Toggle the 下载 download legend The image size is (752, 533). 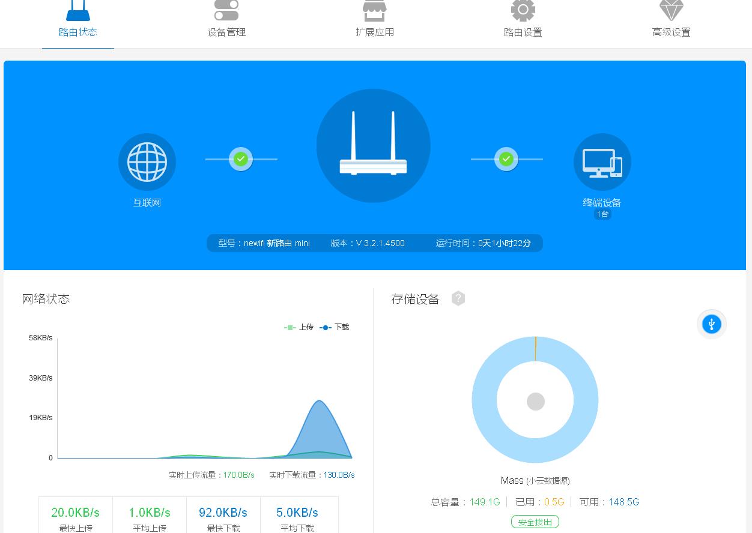pyautogui.click(x=334, y=327)
